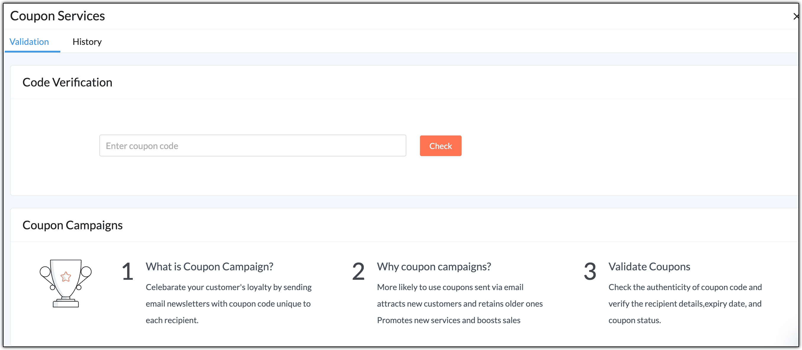Viewport: 802px width, 350px height.
Task: Click the Code Verification section header
Action: tap(67, 82)
